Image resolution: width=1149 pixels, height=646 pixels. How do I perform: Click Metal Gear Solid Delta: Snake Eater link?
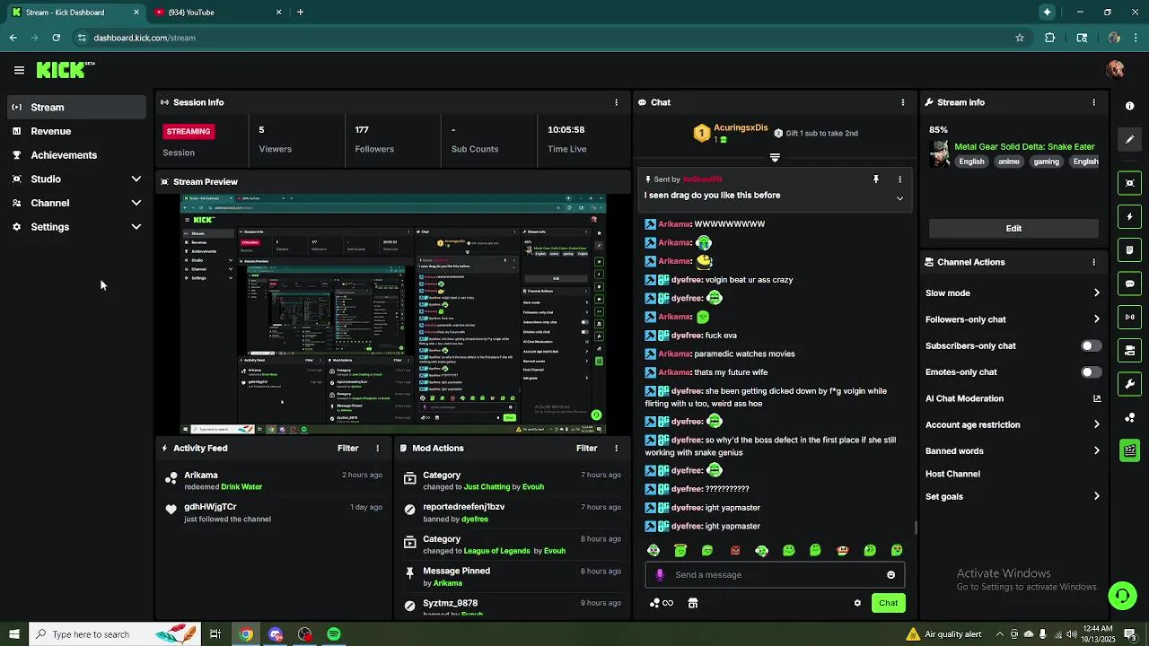coord(1024,147)
